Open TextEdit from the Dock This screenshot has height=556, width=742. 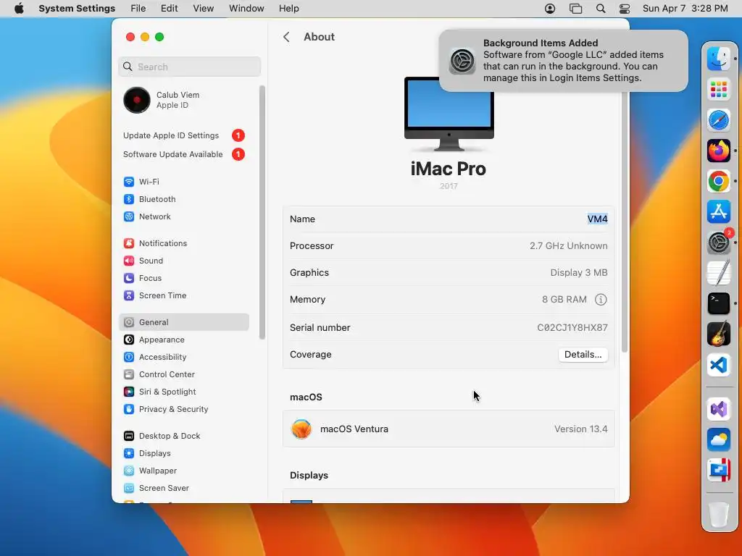pos(718,273)
